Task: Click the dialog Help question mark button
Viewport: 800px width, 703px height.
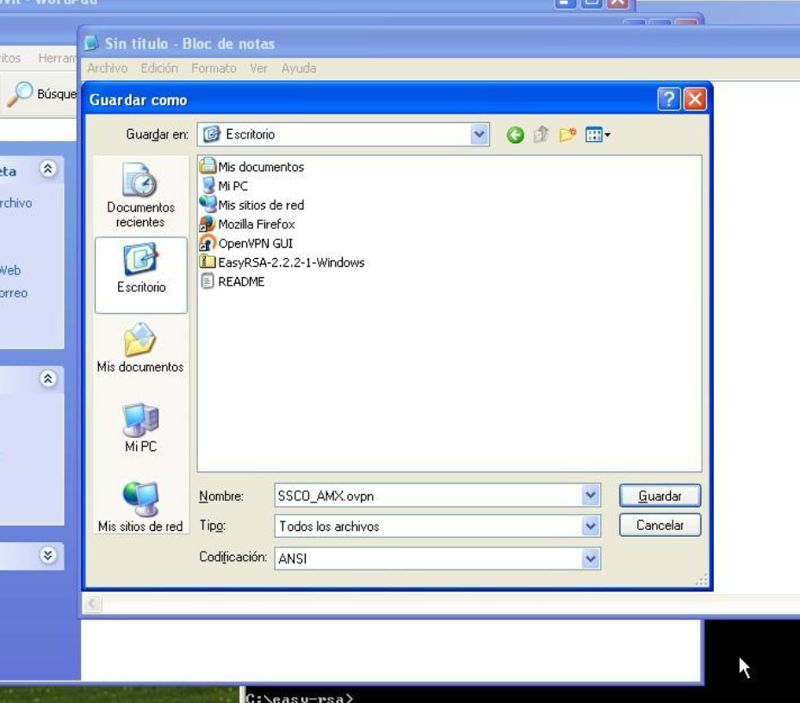Action: (669, 100)
